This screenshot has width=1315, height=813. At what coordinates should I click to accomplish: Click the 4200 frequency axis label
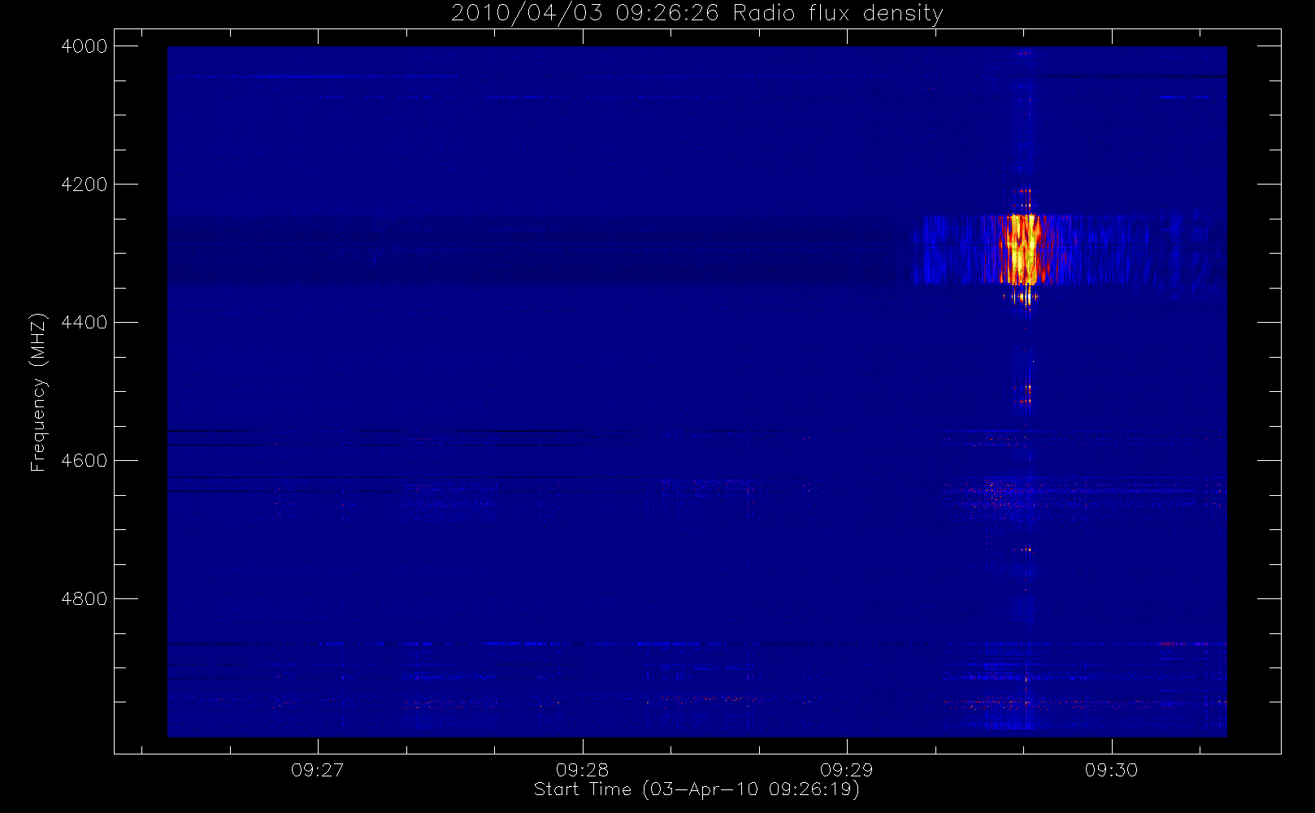click(85, 185)
